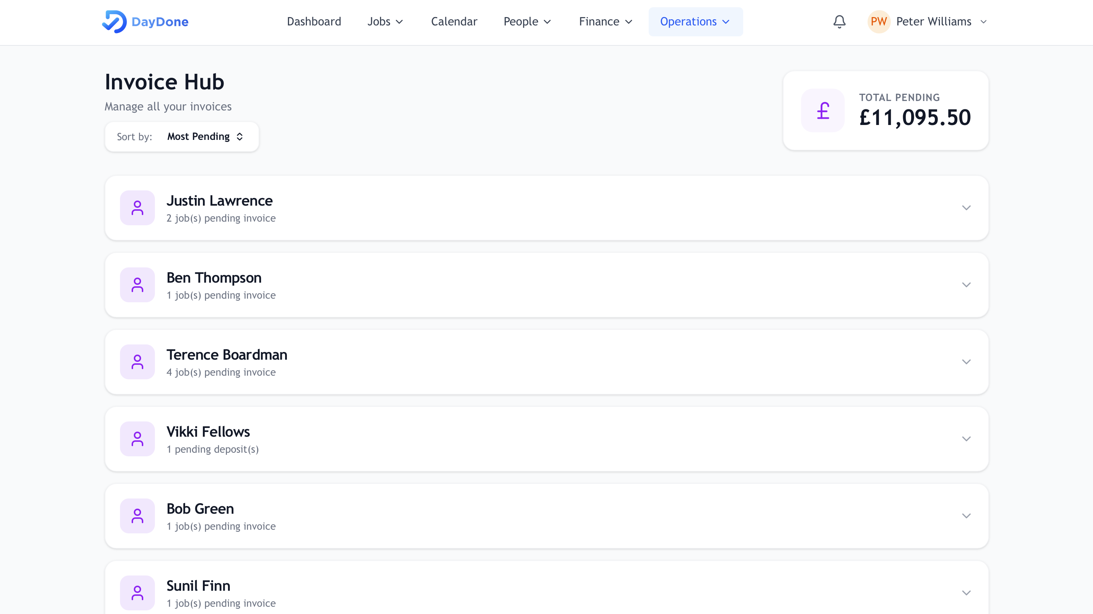This screenshot has height=614, width=1093.
Task: Click the DayDone logo icon
Action: click(x=114, y=22)
